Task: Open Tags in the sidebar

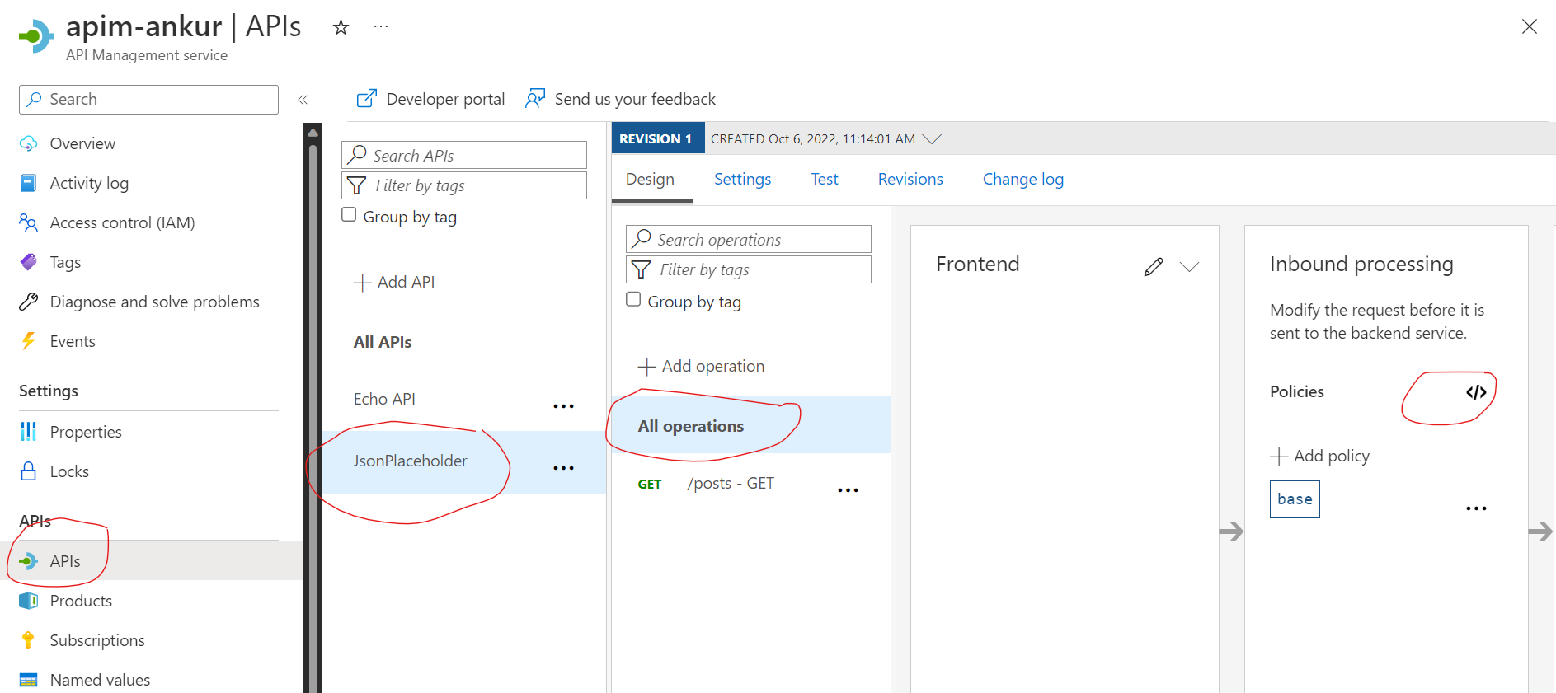Action: [x=65, y=262]
